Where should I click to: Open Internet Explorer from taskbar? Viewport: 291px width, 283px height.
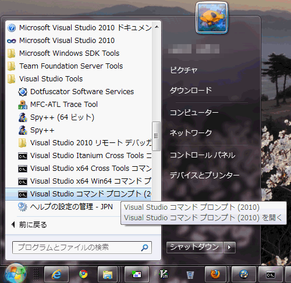(56, 274)
